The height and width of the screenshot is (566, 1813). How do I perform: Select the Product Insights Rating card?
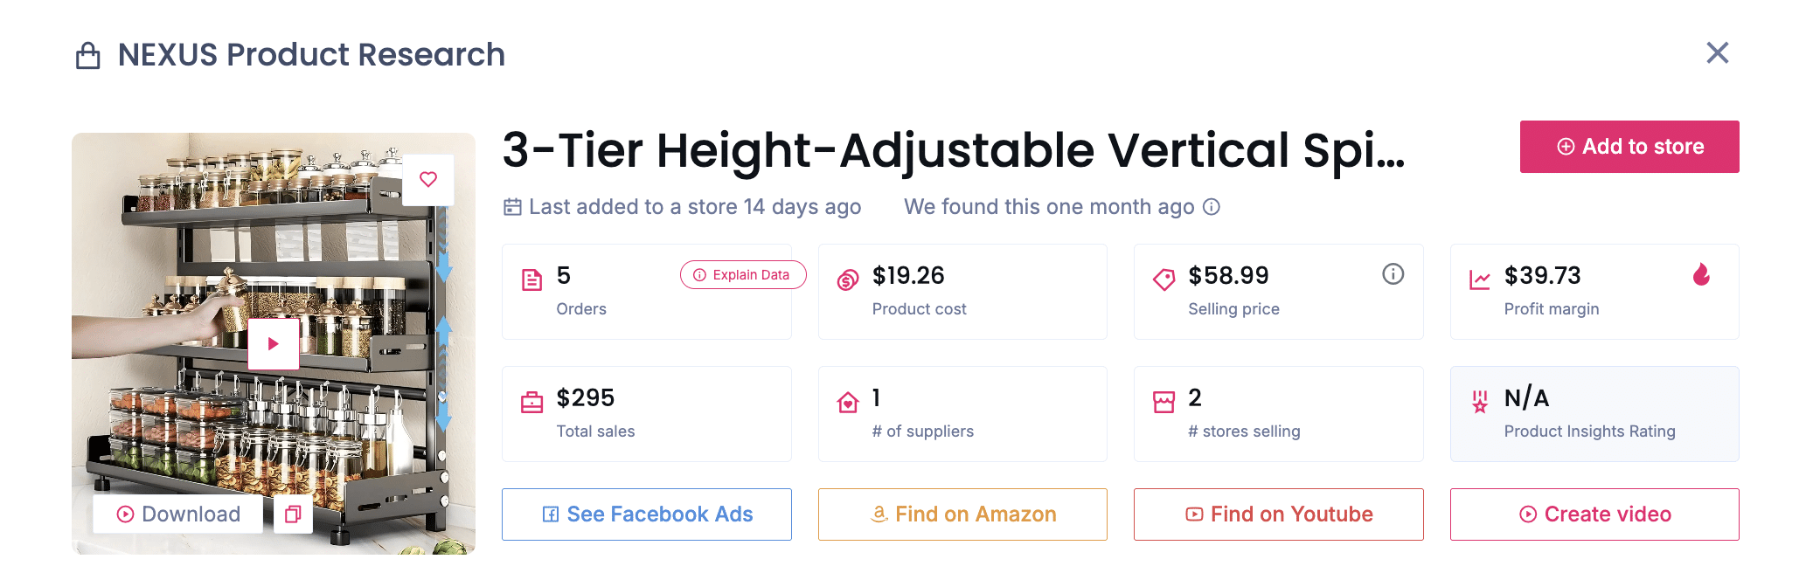coord(1594,414)
